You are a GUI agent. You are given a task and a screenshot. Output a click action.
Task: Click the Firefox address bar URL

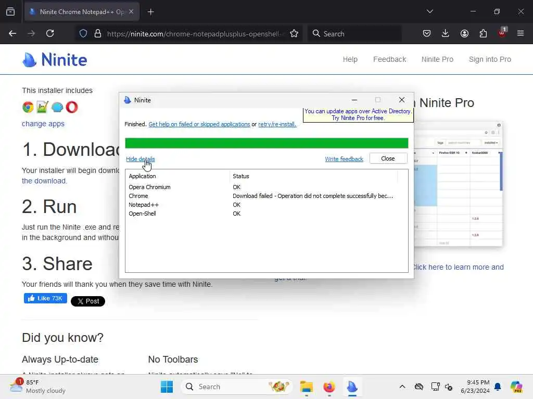pos(194,34)
